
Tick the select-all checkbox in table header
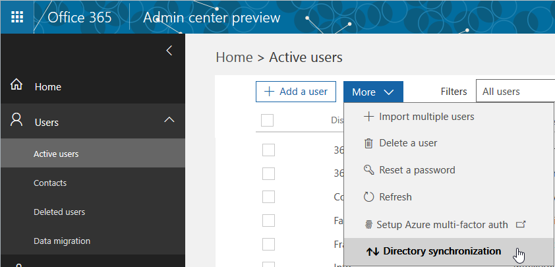click(267, 121)
